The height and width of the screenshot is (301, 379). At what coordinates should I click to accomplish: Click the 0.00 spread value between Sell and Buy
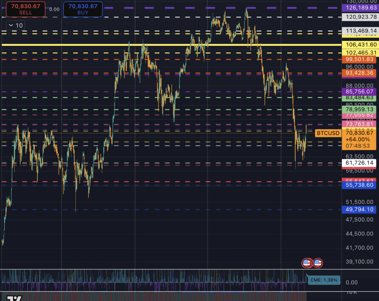pos(54,9)
